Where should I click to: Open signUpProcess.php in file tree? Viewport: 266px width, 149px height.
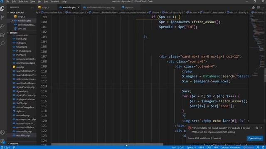point(26,95)
